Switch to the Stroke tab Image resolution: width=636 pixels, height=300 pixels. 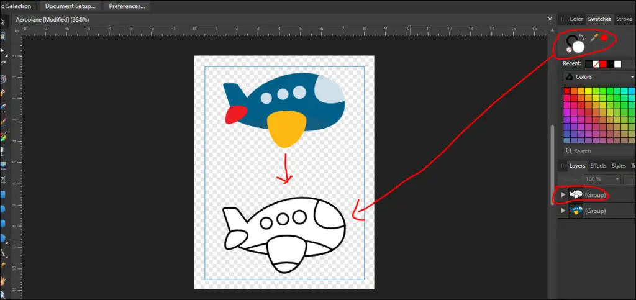624,19
